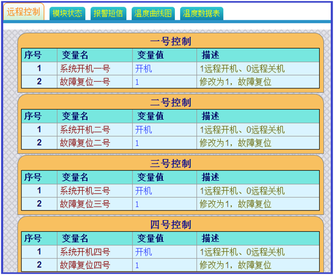Click the 三号控制 panel title

170,164
